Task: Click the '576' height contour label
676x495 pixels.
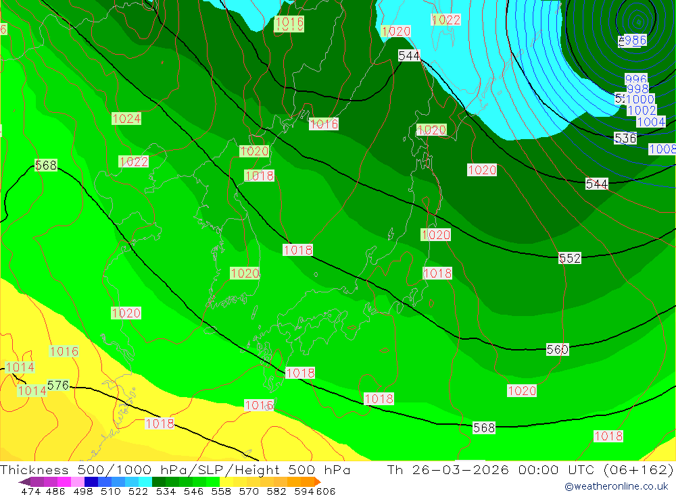Action: pyautogui.click(x=57, y=385)
